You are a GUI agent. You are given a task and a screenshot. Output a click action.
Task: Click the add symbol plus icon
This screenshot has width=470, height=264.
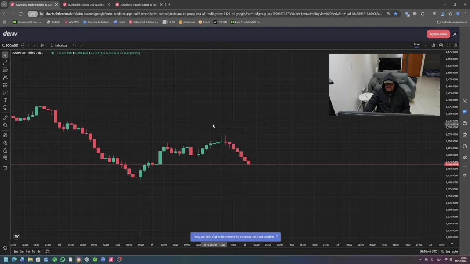[x=23, y=45]
